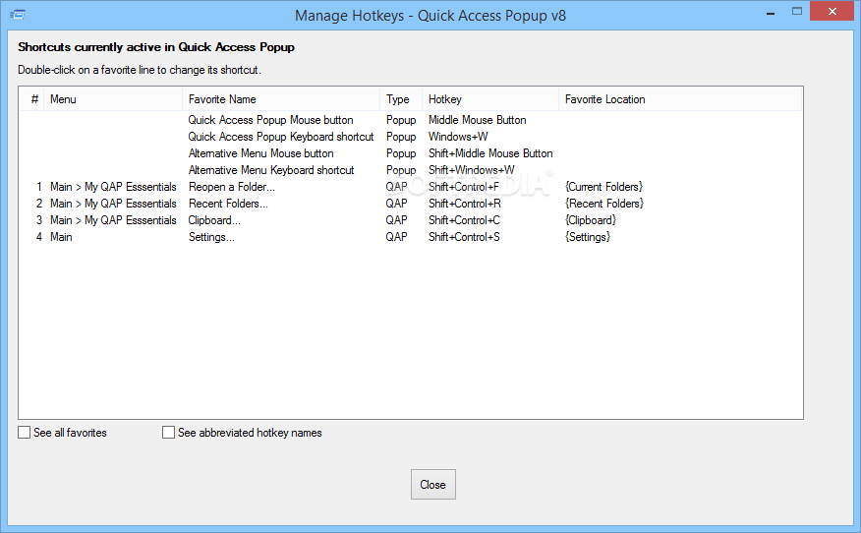The height and width of the screenshot is (533, 861).
Task: Click the Shift+Middle Mouse Button hotkey cell
Action: pyautogui.click(x=490, y=153)
